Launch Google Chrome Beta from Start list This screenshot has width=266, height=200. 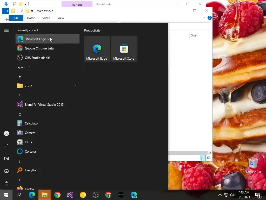(x=48, y=48)
